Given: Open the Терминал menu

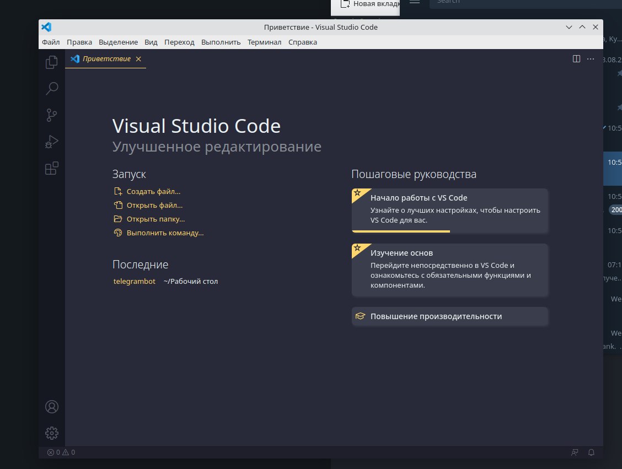Looking at the screenshot, I should (x=264, y=42).
